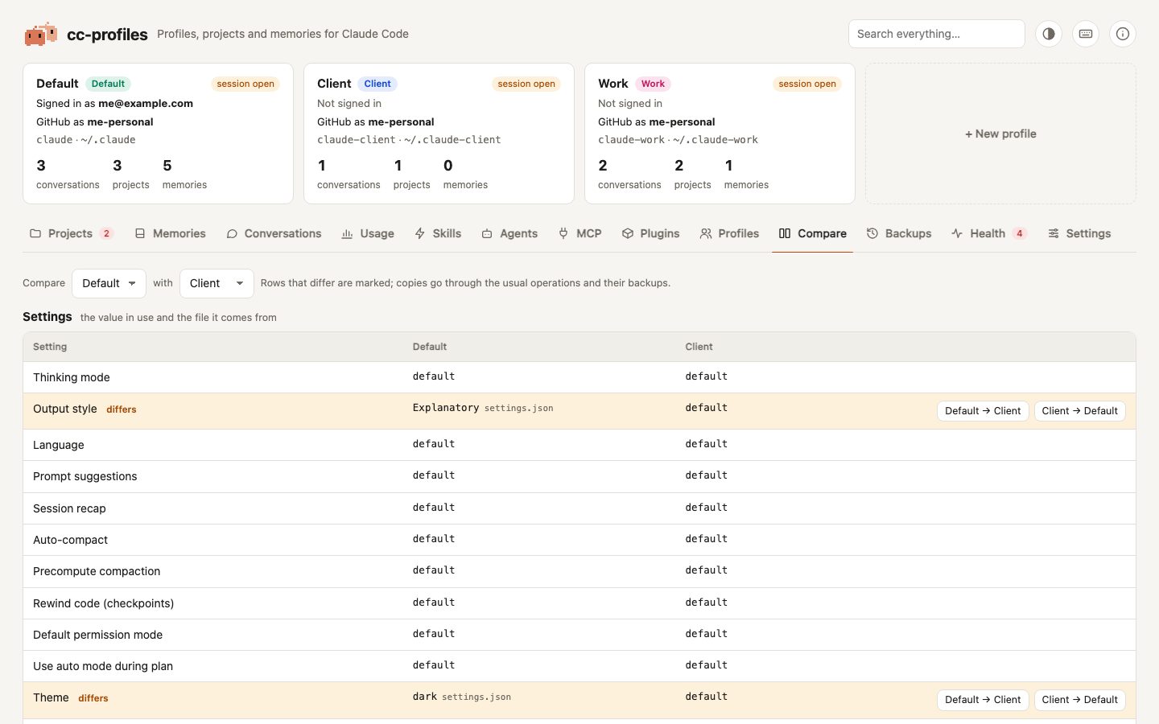This screenshot has width=1159, height=724.
Task: Click the clock Backups icon
Action: coord(872,233)
